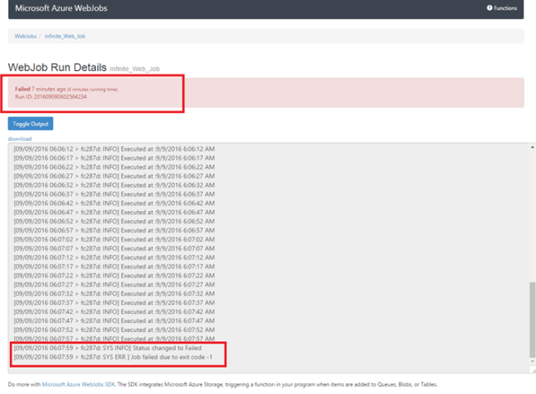The width and height of the screenshot is (536, 394).
Task: Click log line executed at 6:06:57 AM
Action: pos(114,230)
